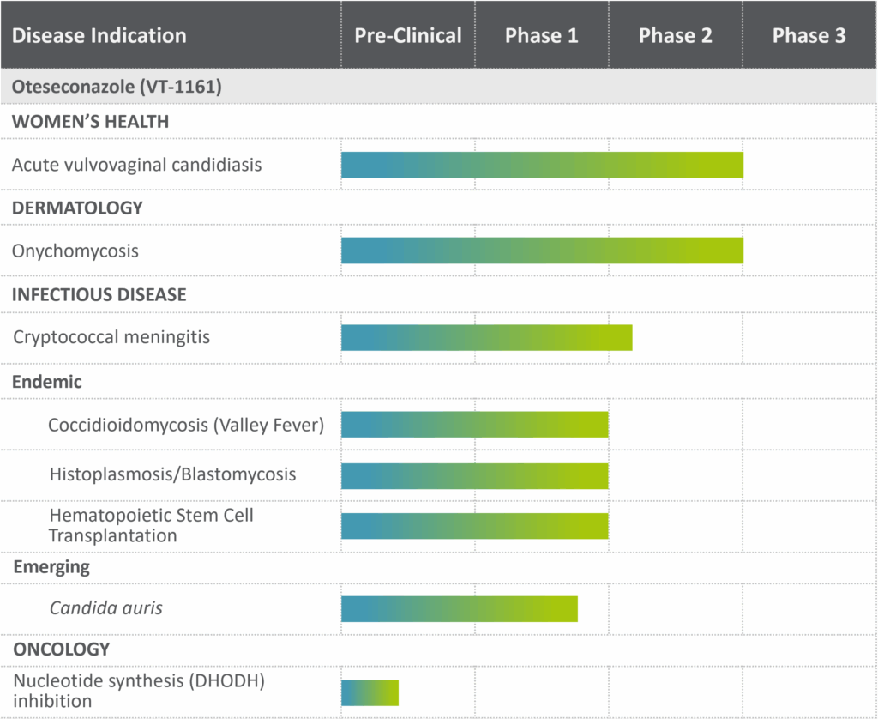878x725 pixels.
Task: Expand the Infectious Disease section heading
Action: click(99, 294)
